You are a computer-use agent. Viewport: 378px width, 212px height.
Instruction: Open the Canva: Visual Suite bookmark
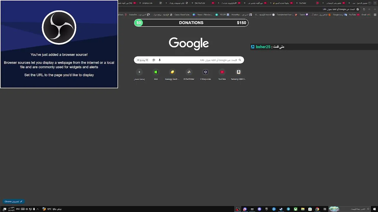[185, 14]
